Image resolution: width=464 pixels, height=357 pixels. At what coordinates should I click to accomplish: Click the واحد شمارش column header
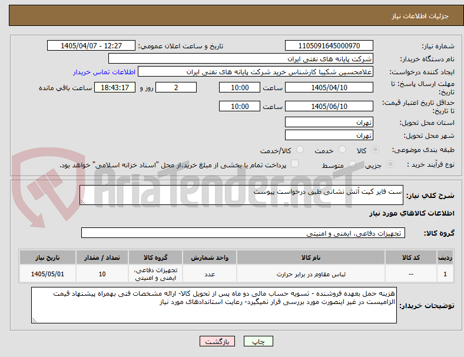[210, 257]
